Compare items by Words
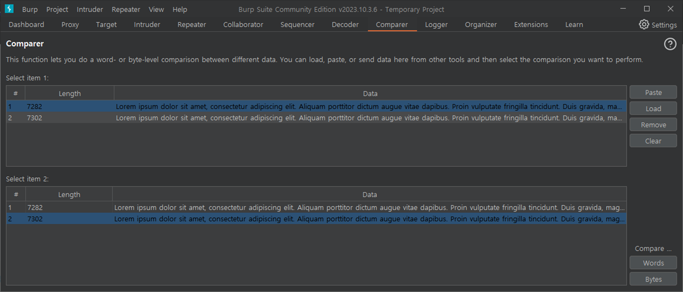 point(653,263)
